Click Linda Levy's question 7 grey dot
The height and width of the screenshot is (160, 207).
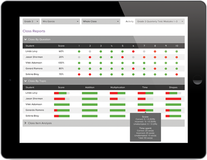[x=144, y=51]
